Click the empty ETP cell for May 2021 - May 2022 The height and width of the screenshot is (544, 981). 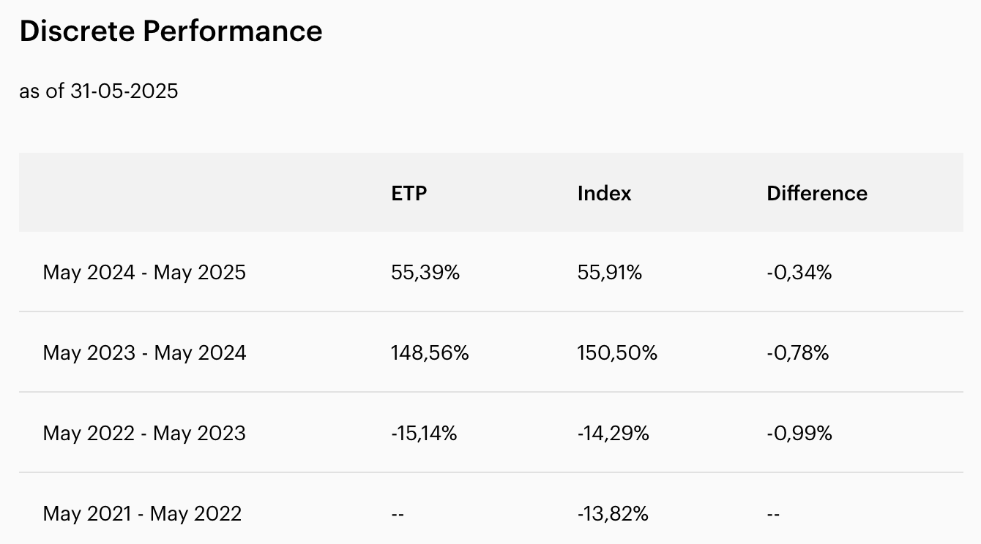pyautogui.click(x=398, y=514)
